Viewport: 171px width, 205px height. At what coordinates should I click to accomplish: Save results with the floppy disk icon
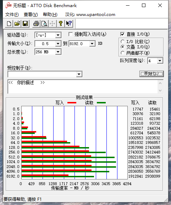tap(25, 24)
